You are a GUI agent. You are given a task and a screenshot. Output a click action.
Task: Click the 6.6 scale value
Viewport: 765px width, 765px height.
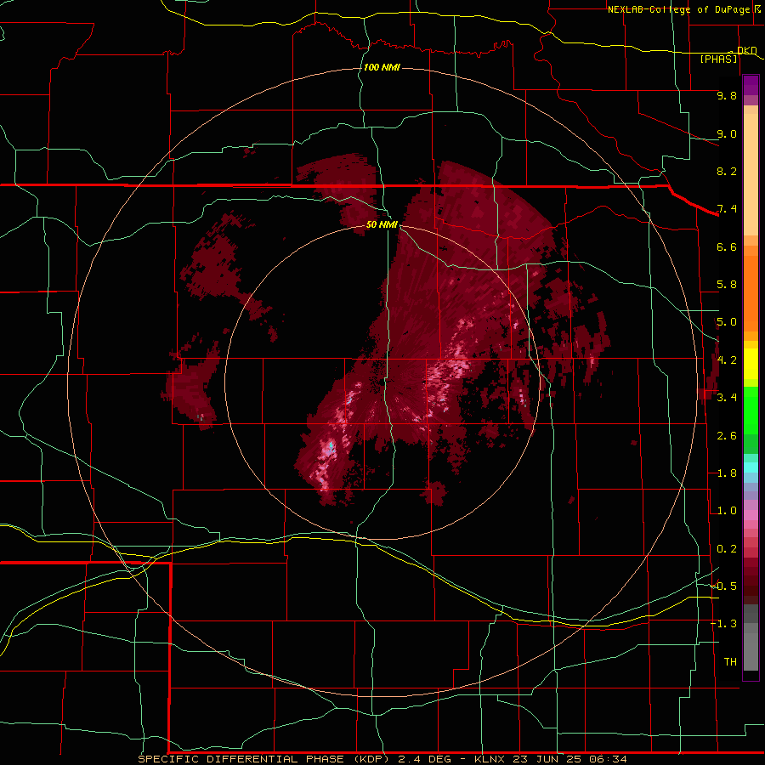coord(727,246)
